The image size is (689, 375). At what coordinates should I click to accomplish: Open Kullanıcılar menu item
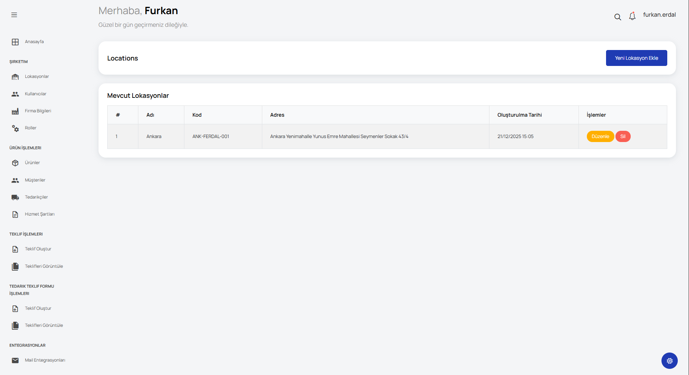coord(36,94)
